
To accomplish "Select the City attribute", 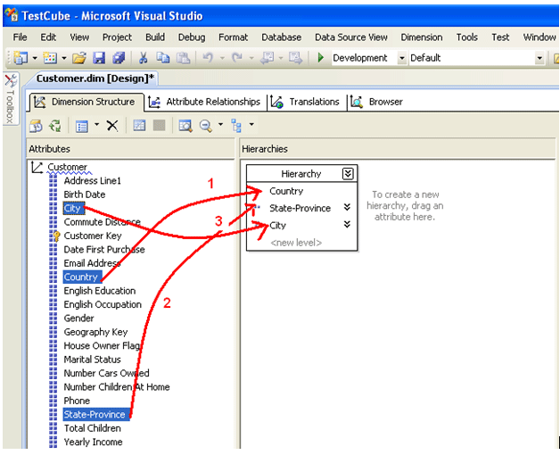I will [x=72, y=209].
